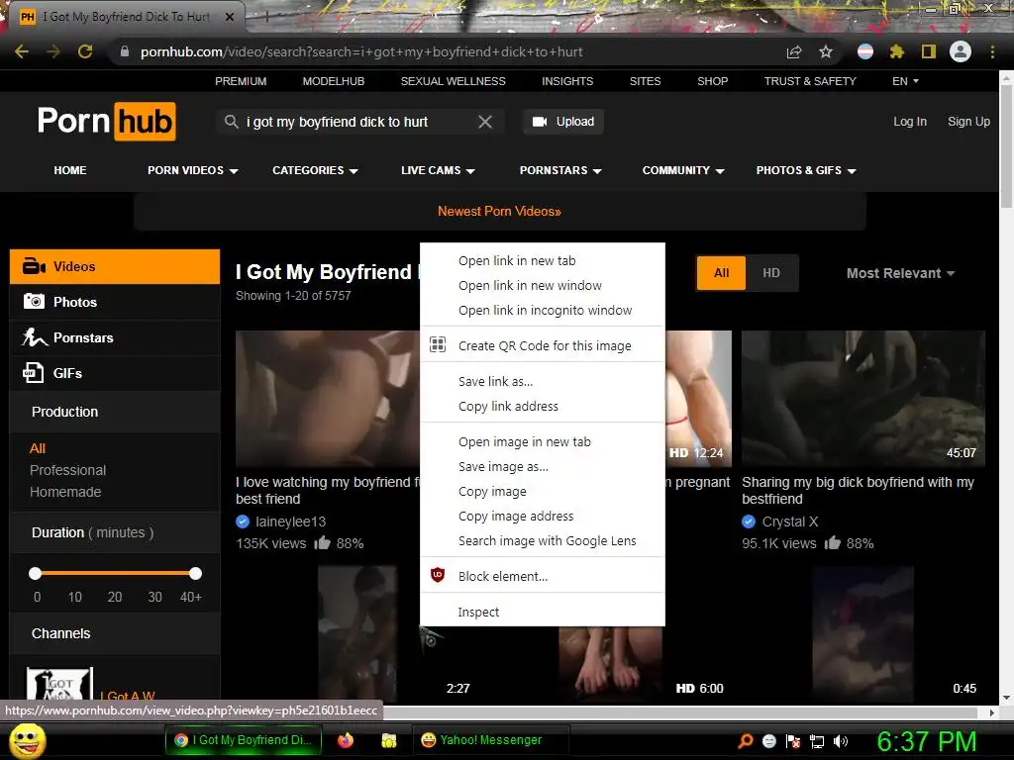
Task: Choose Open link in new tab
Action: [542, 260]
